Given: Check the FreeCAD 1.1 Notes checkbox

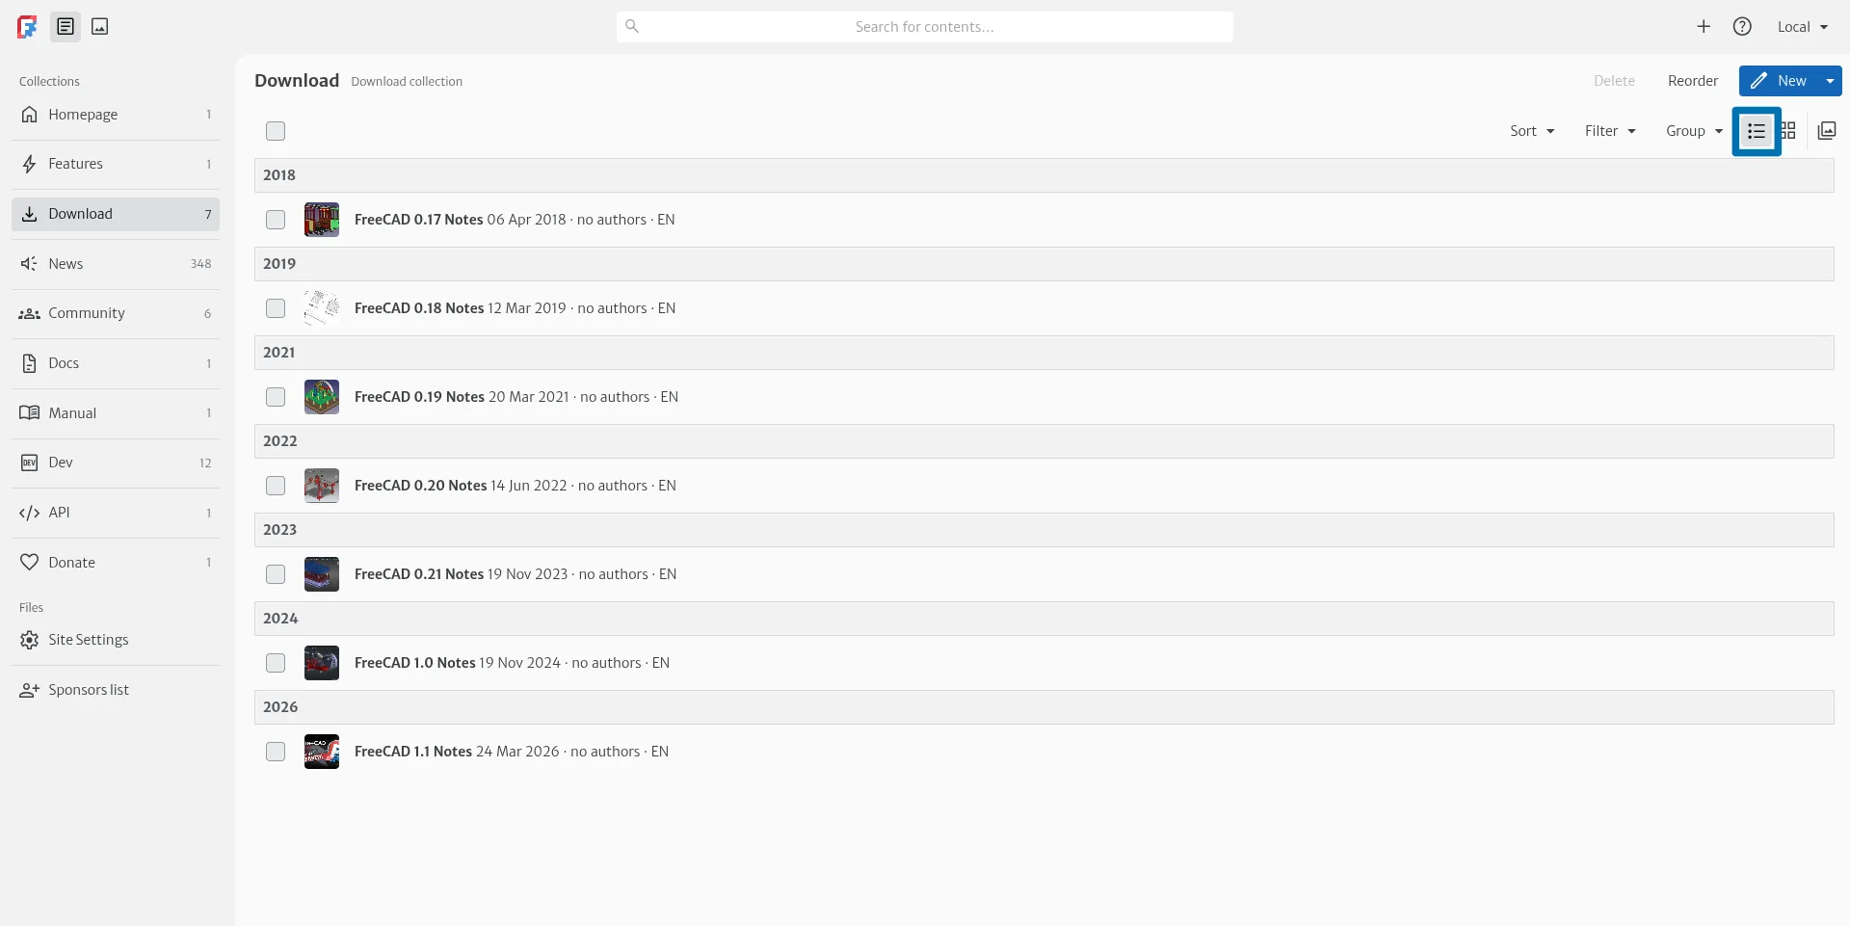Looking at the screenshot, I should (276, 752).
